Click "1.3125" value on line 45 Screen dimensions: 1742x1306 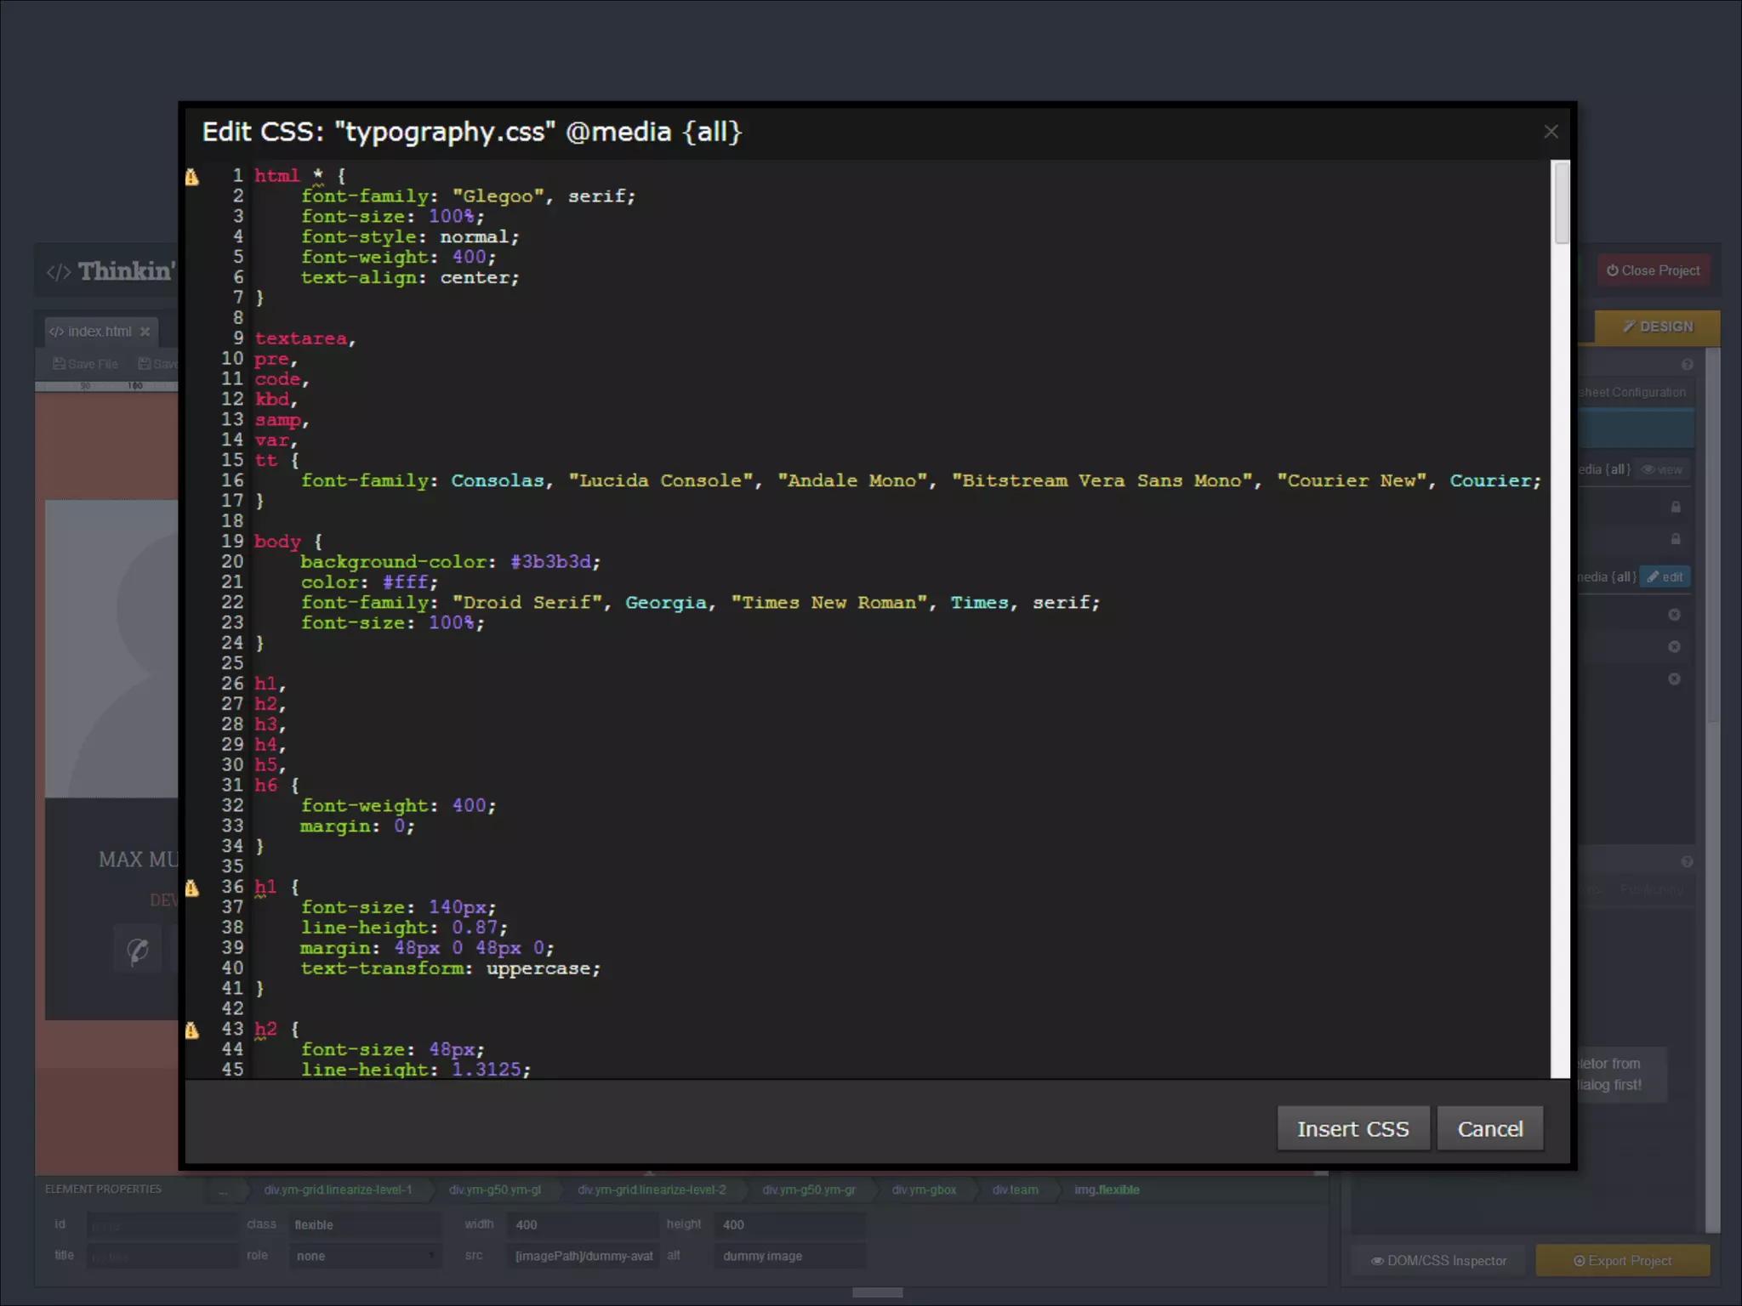point(486,1070)
